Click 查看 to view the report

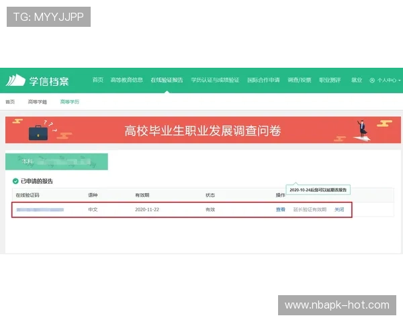coord(281,209)
